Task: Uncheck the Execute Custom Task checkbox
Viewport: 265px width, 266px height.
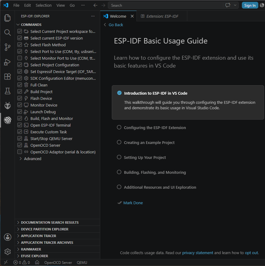Action: pyautogui.click(x=20, y=132)
